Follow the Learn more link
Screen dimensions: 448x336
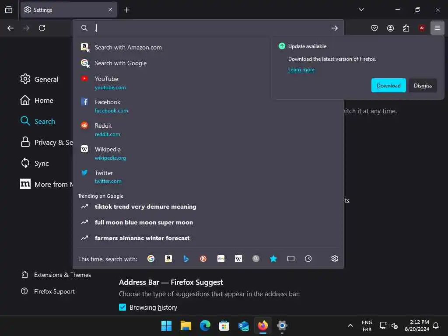point(301,70)
